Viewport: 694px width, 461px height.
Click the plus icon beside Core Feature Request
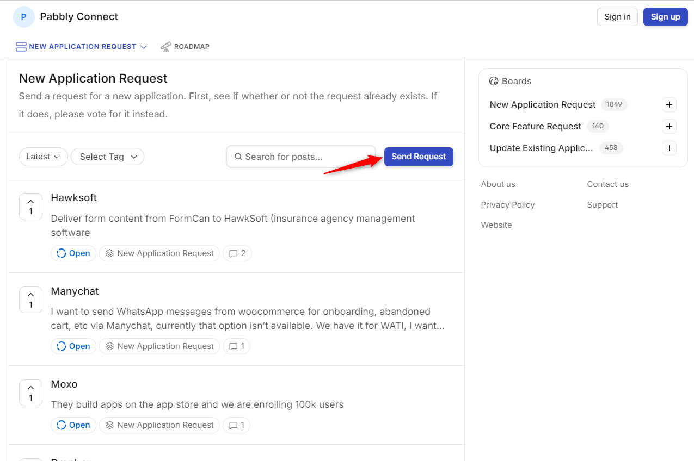[669, 126]
